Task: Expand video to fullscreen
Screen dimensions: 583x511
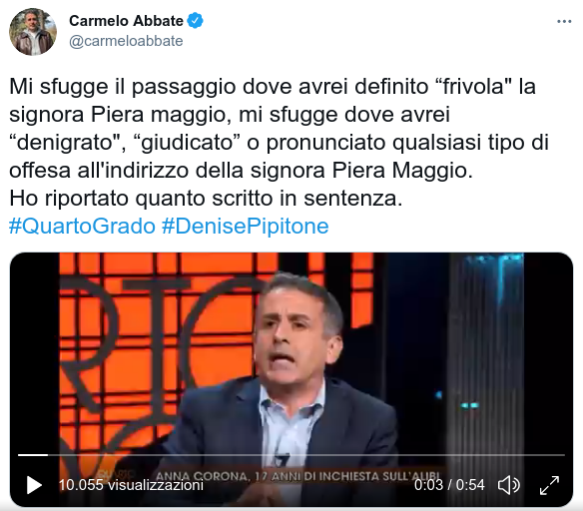Action: pos(549,485)
